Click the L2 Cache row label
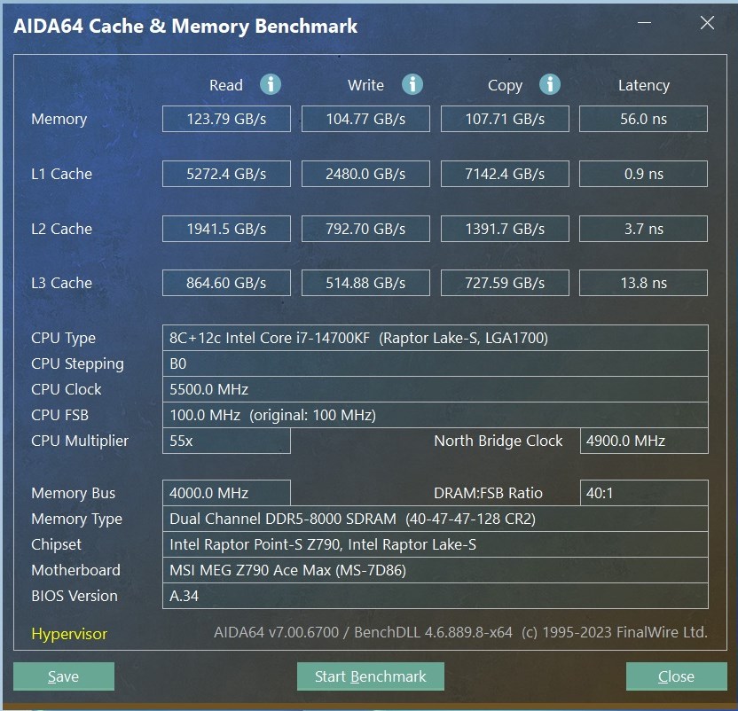 (x=62, y=229)
